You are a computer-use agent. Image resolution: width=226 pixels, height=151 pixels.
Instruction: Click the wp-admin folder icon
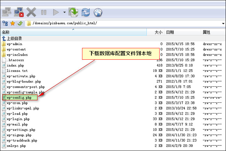coord(4,44)
